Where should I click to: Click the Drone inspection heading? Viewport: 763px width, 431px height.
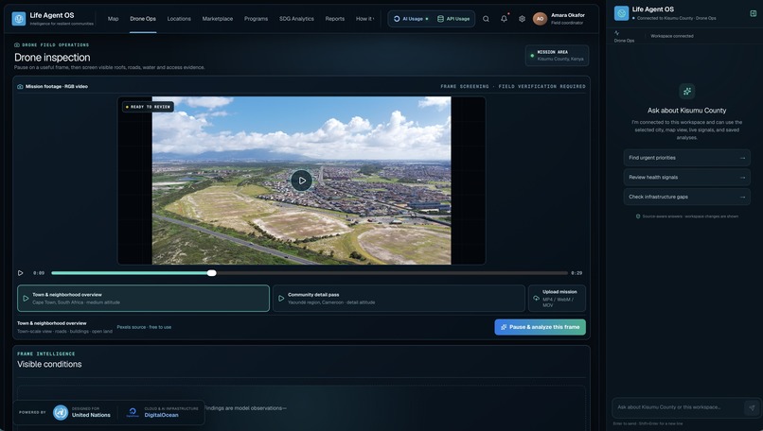click(52, 58)
